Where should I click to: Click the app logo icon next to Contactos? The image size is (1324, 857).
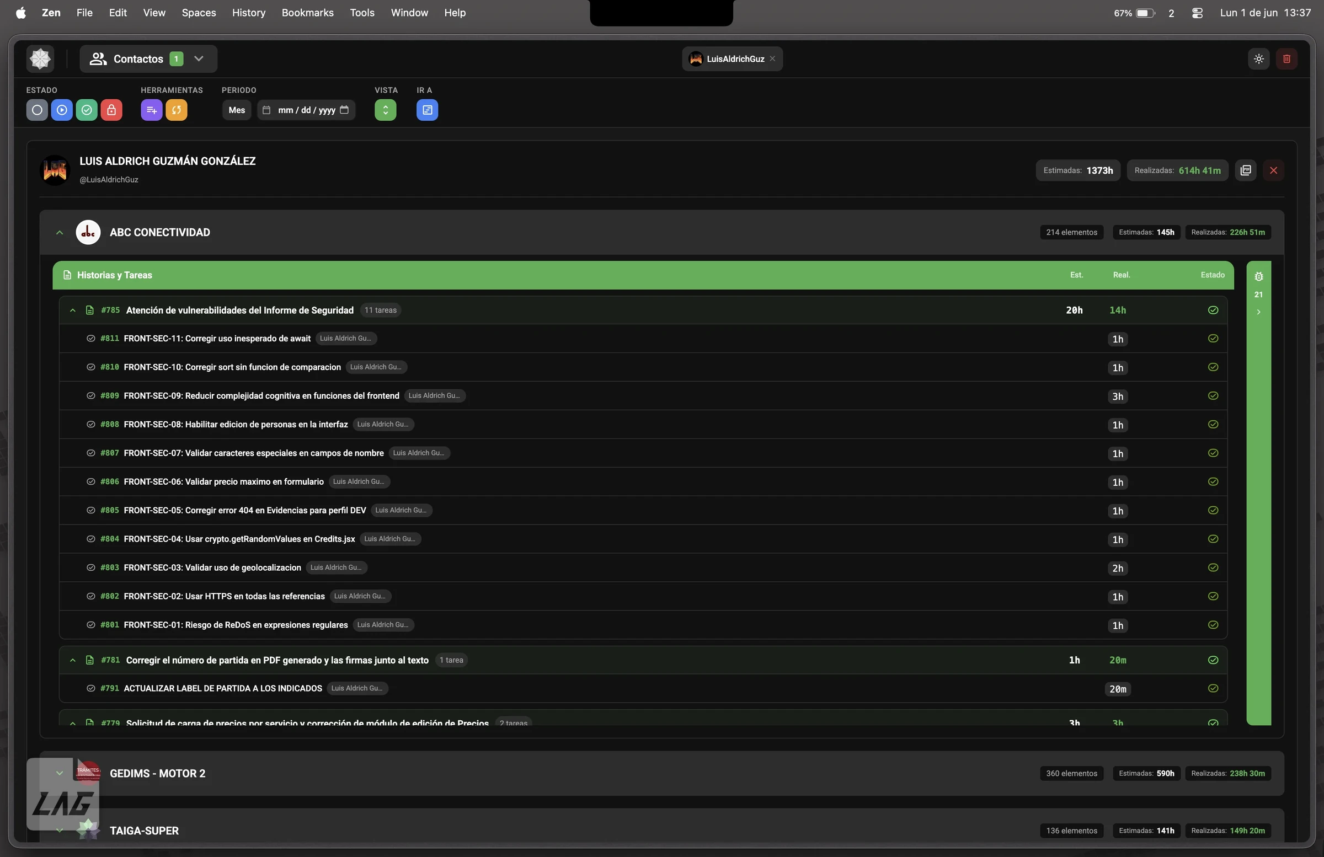[40, 58]
